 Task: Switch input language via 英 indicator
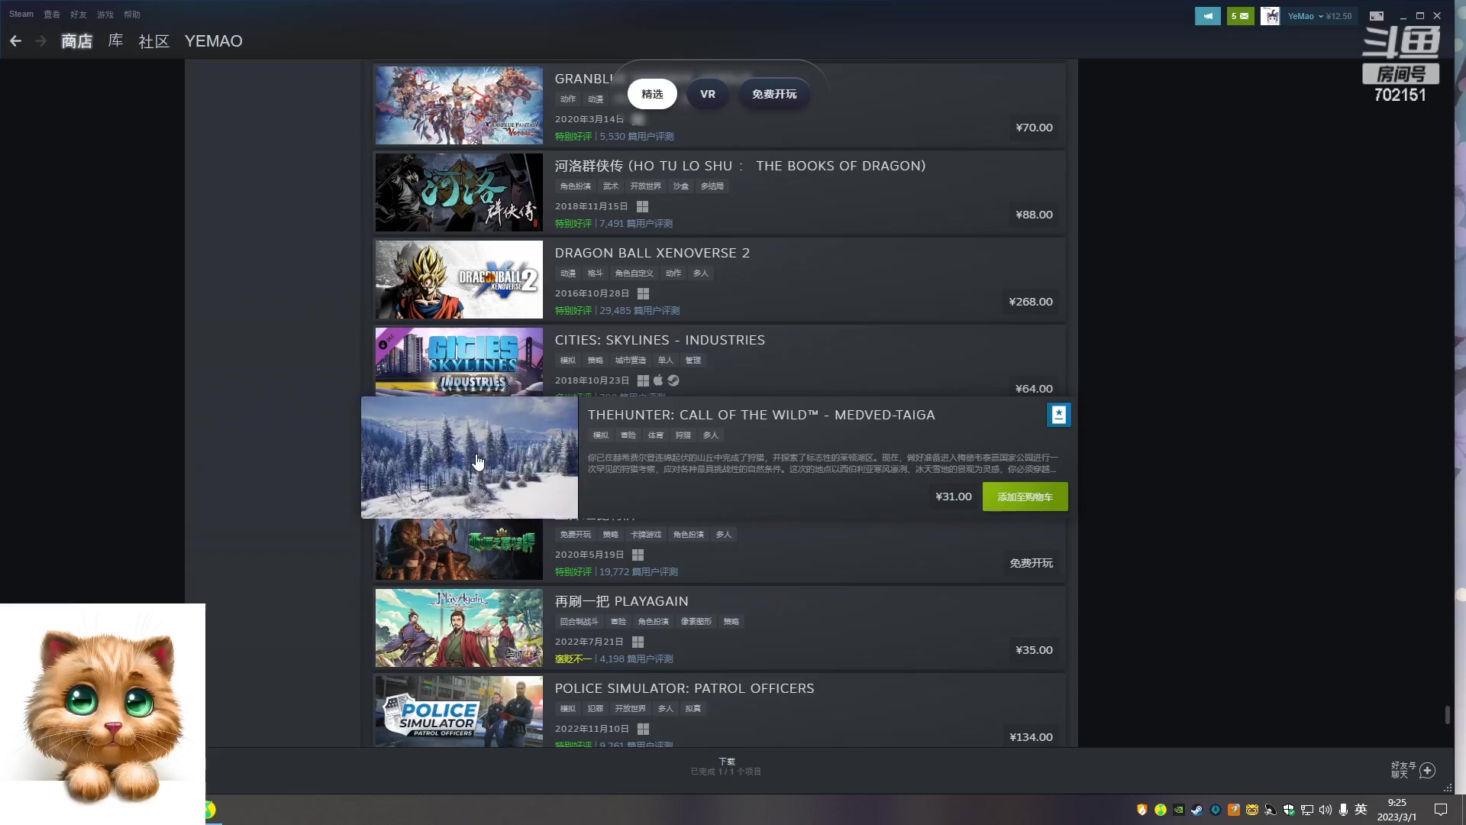point(1361,810)
